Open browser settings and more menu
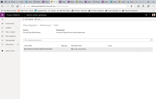This screenshot has height=99, width=156. pos(153,6)
